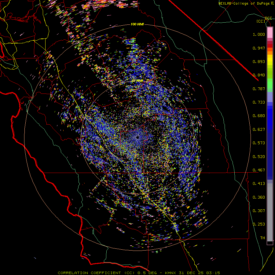Select the 0.307 legend value
This screenshot has height=275, width=275.
[259, 211]
